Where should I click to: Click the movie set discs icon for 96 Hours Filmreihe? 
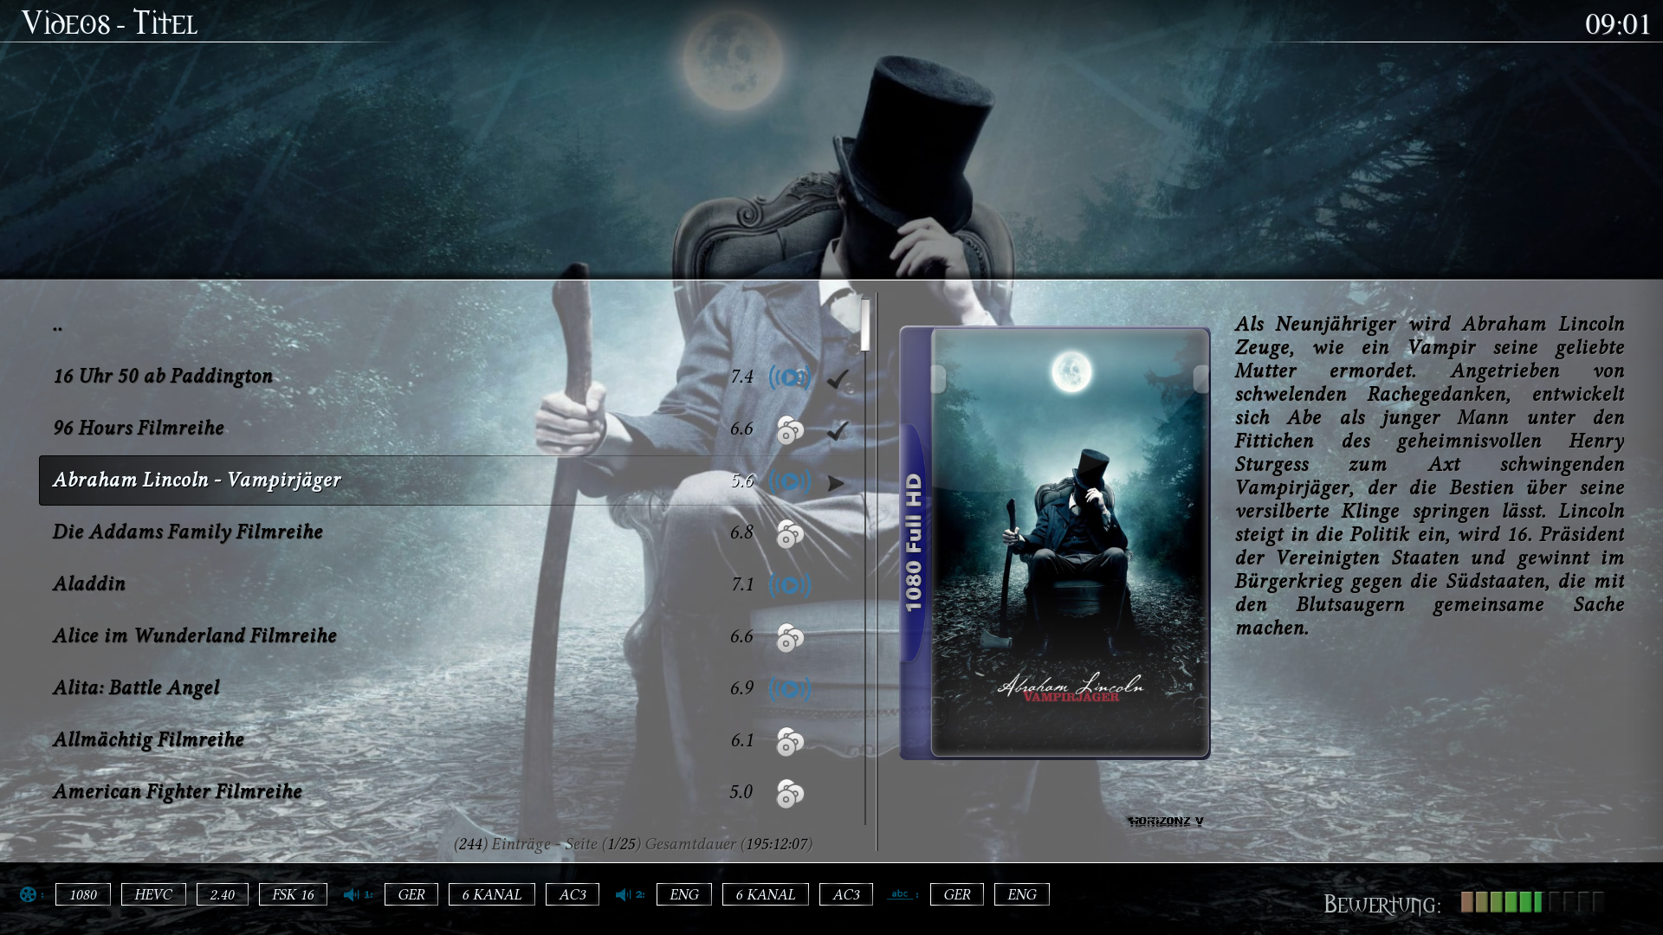point(789,430)
